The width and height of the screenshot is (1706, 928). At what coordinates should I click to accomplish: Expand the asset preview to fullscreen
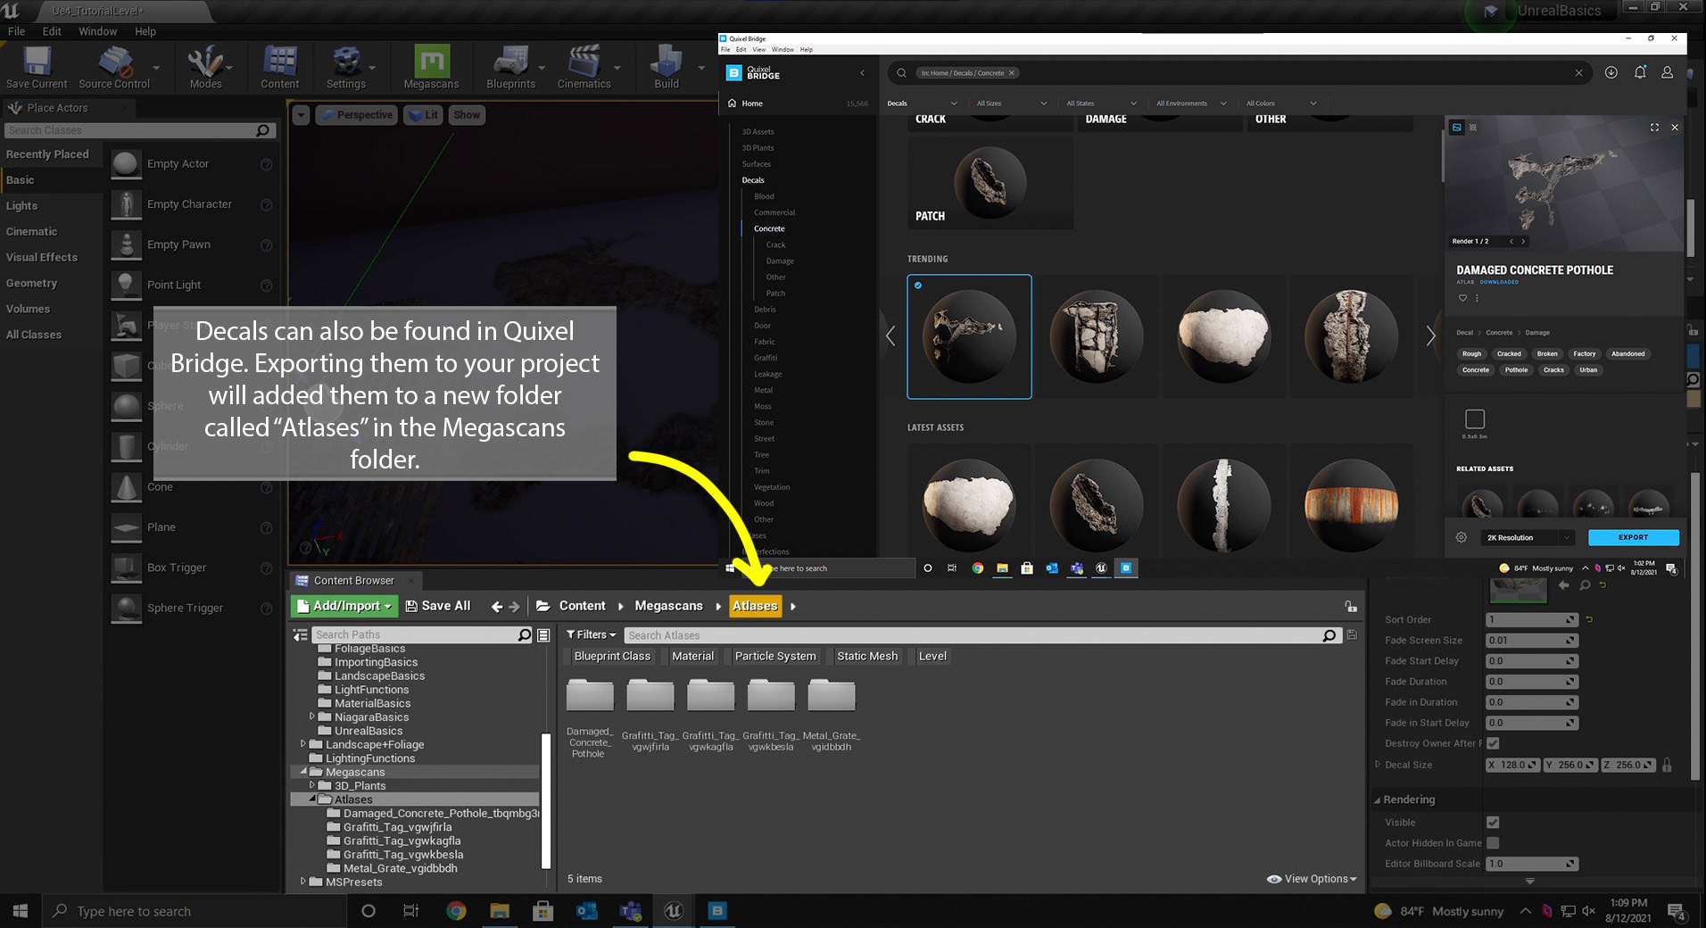(x=1654, y=128)
